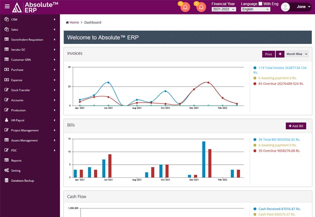Click the Cash Received legend color dot
The image size is (315, 217).
click(255, 209)
